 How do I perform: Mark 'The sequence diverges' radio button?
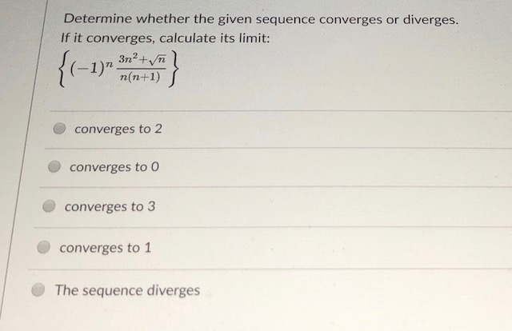tap(38, 289)
